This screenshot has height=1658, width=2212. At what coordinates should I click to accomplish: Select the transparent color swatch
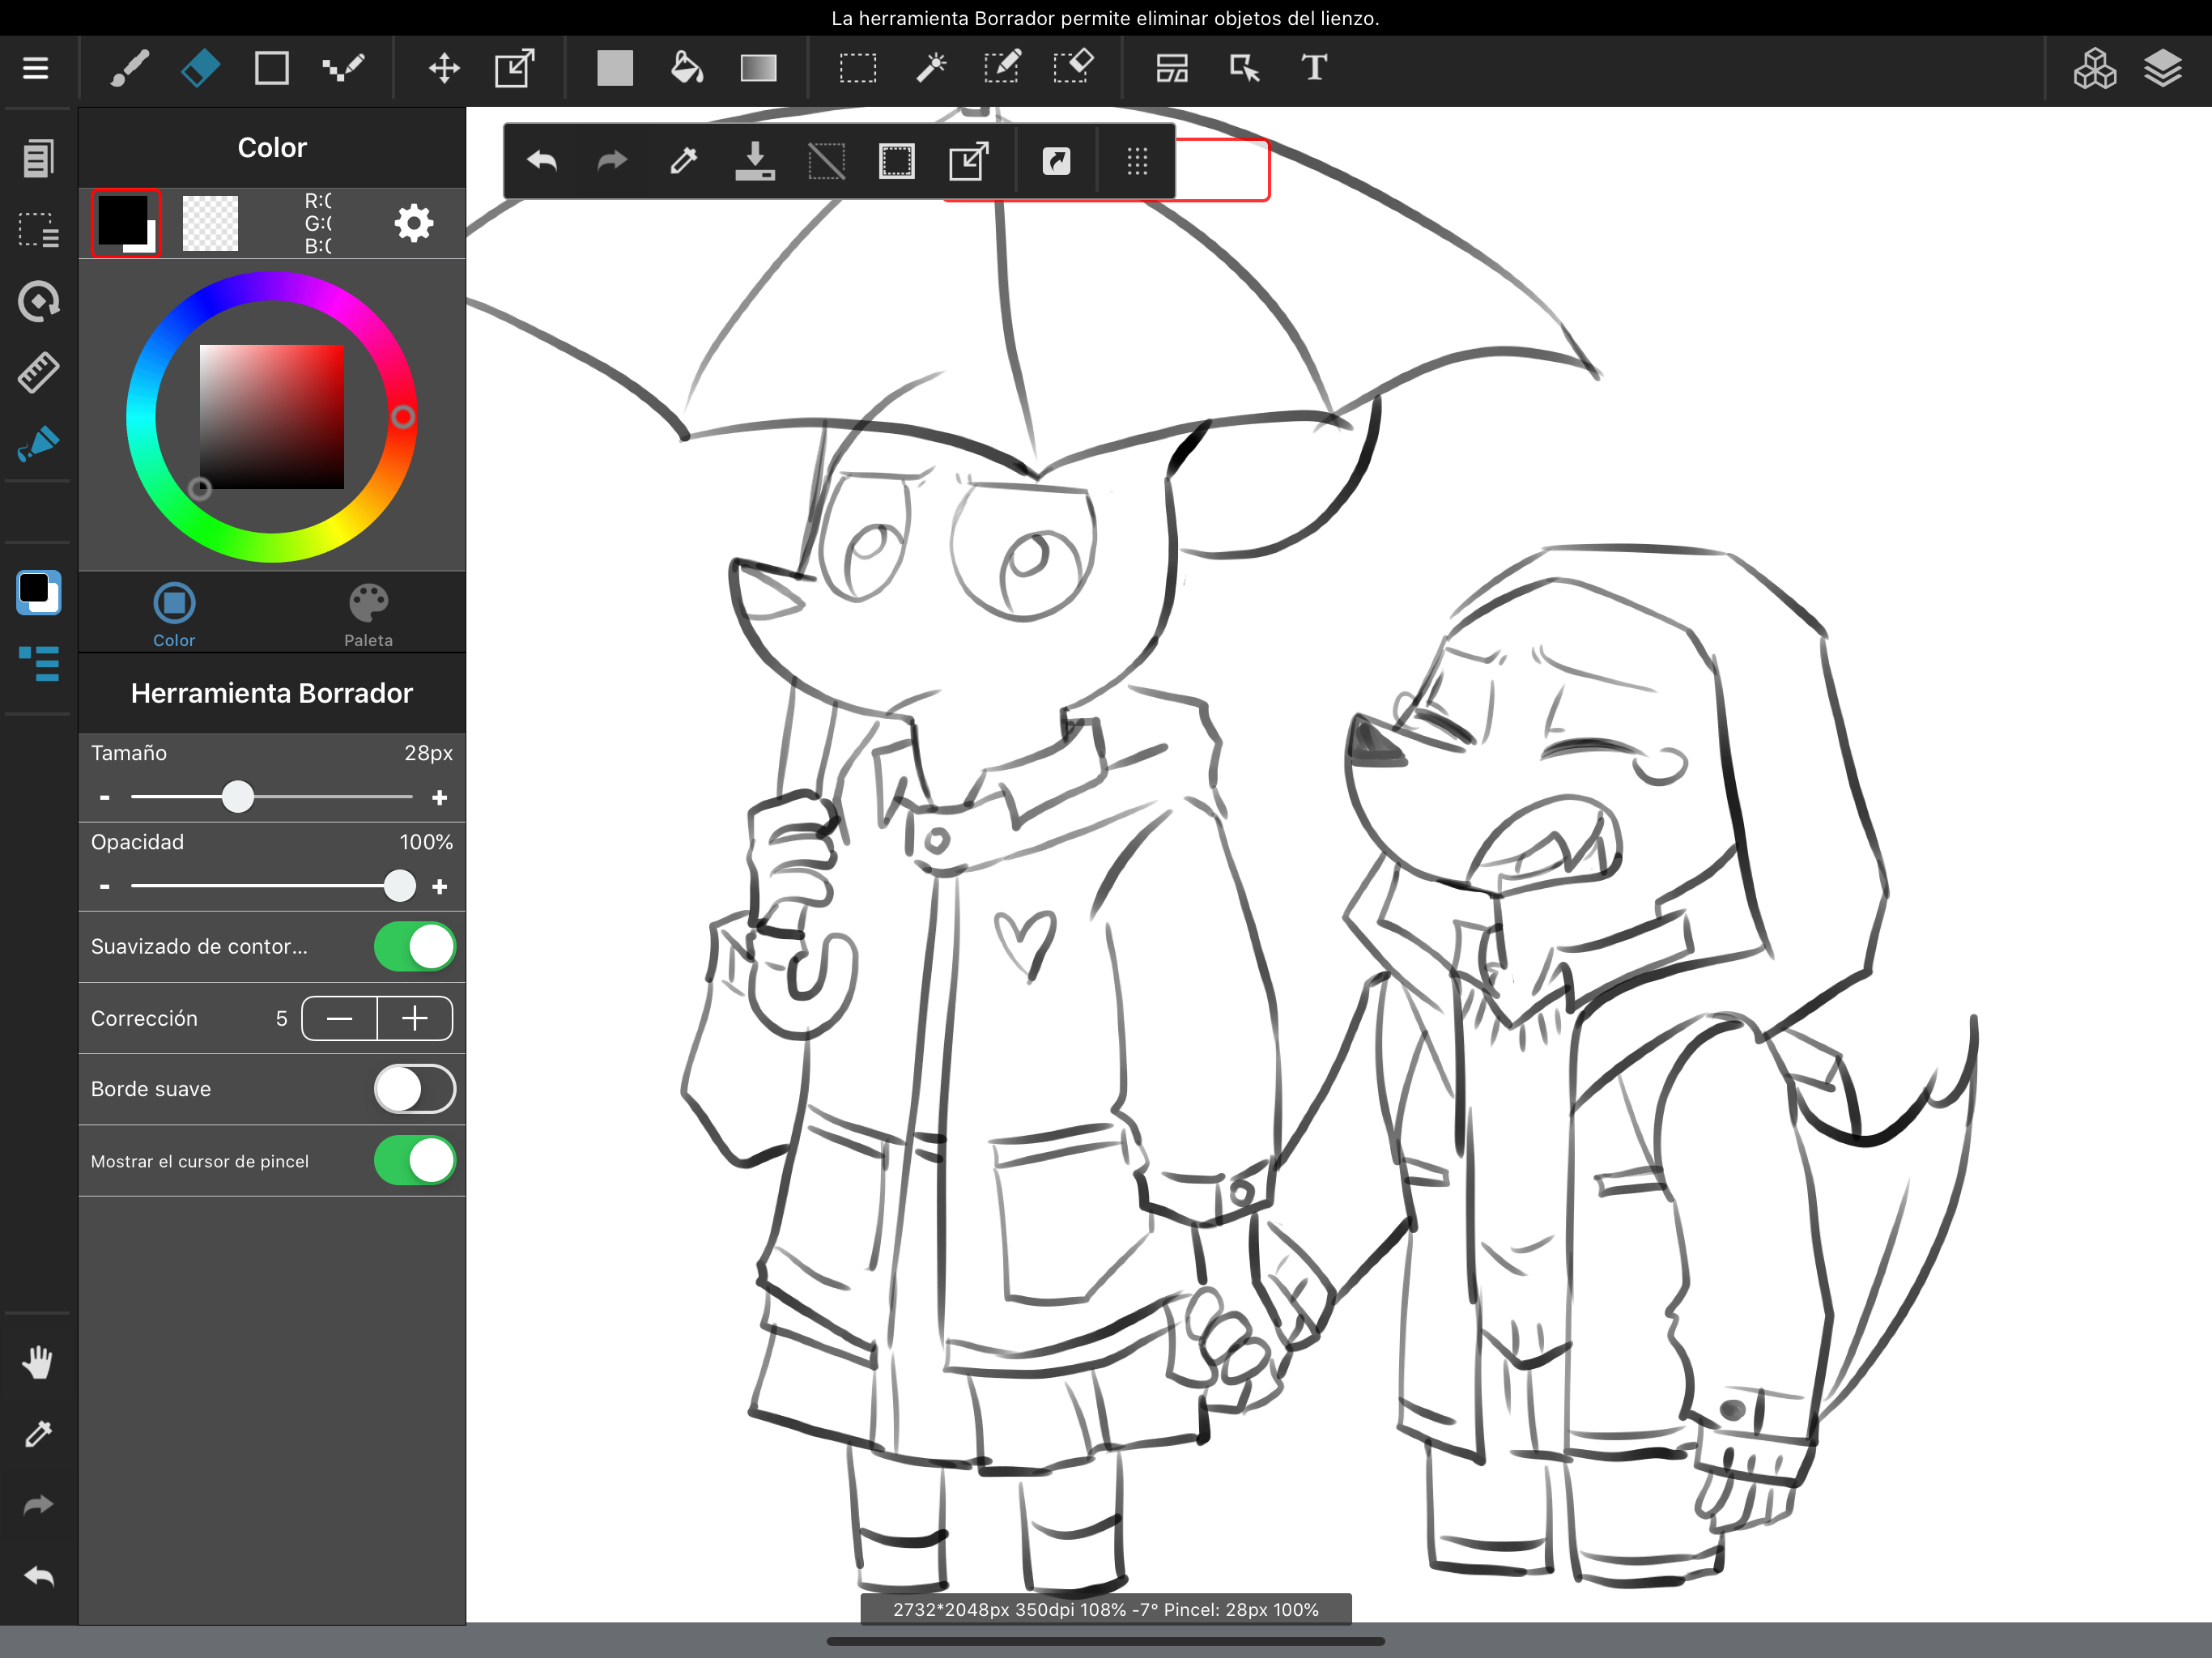click(210, 222)
